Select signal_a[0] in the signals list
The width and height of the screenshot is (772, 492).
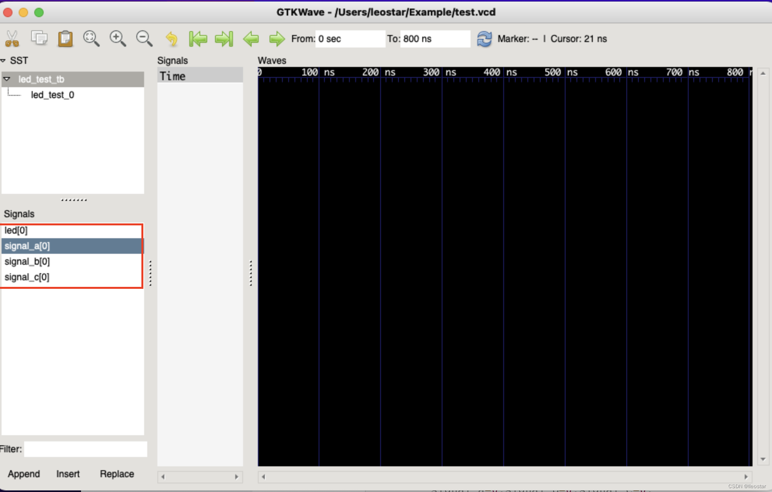coord(72,246)
